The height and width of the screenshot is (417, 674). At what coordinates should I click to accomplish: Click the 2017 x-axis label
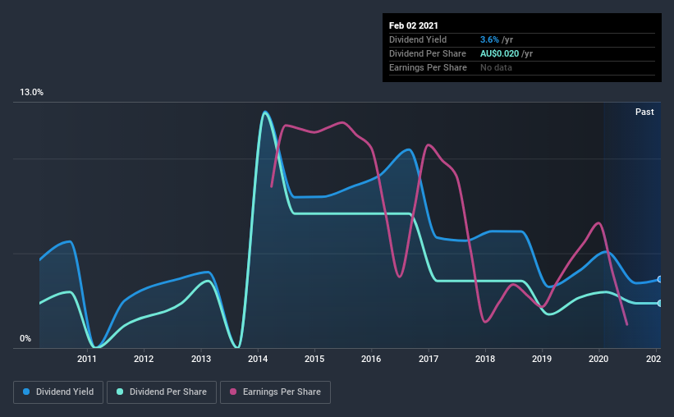[429, 359]
